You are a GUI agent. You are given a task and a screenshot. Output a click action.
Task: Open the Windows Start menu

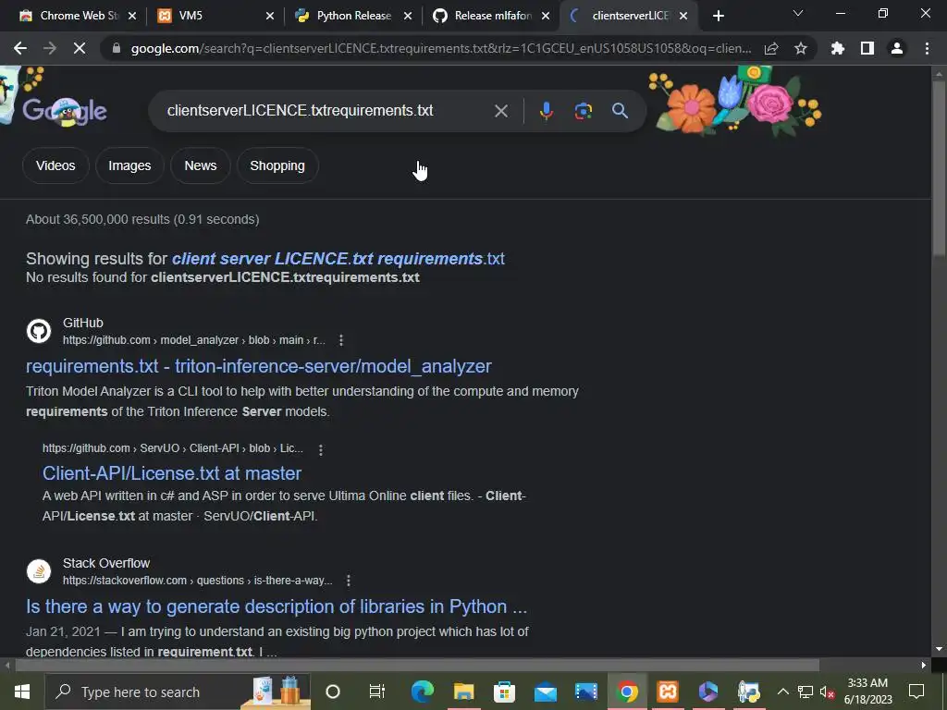pyautogui.click(x=22, y=692)
